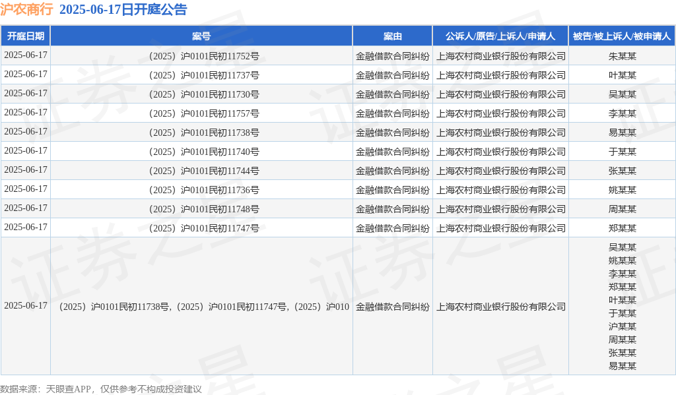Image resolution: width=676 pixels, height=395 pixels.
Task: Click 上海农村商业银行股份有限公司 in the multi-case-number row
Action: [500, 307]
